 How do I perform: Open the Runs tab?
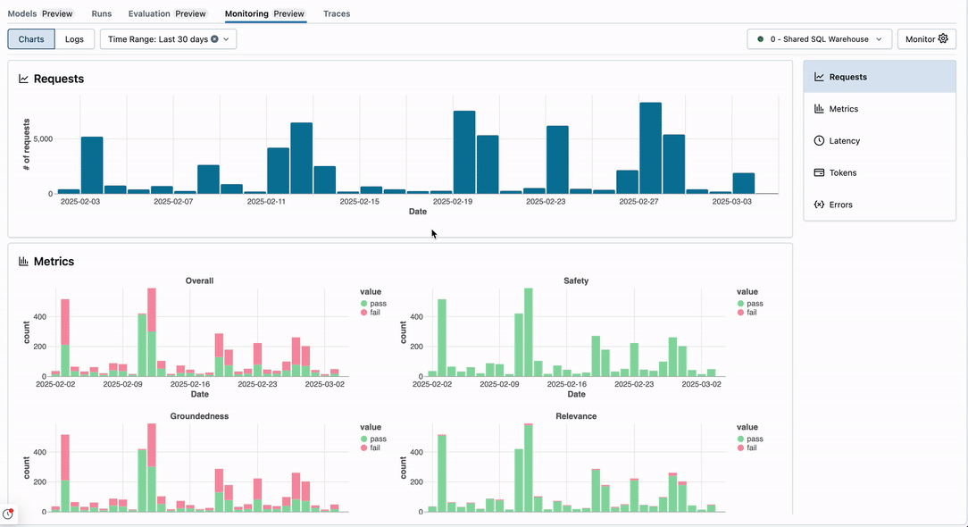click(x=101, y=13)
